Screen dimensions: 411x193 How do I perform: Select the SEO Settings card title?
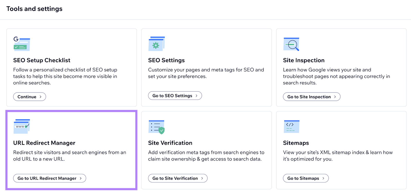[166, 60]
